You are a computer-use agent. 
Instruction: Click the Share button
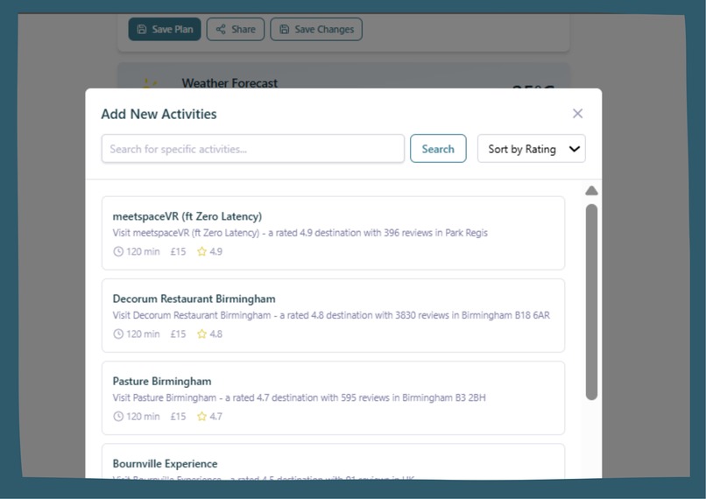[236, 29]
